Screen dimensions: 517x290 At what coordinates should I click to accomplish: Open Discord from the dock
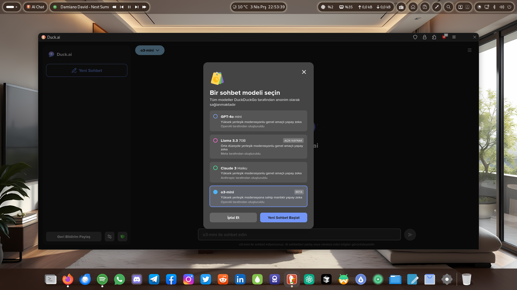(137, 280)
